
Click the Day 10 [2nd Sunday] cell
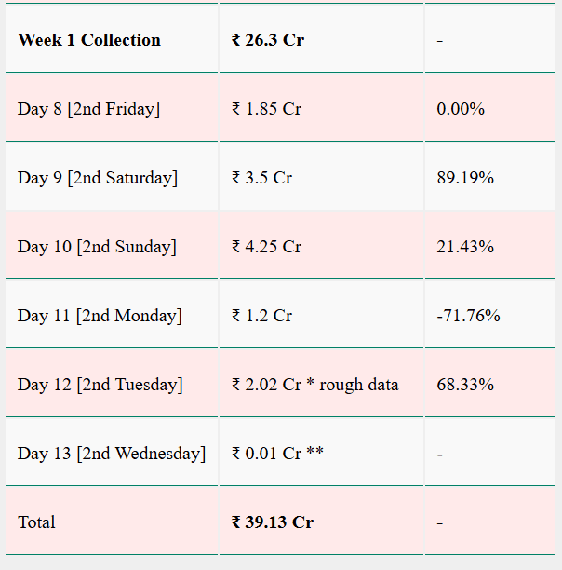tap(97, 247)
